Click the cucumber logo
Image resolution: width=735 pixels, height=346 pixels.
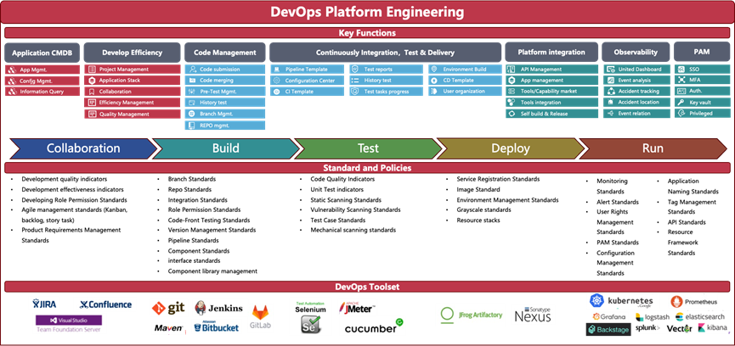373,326
